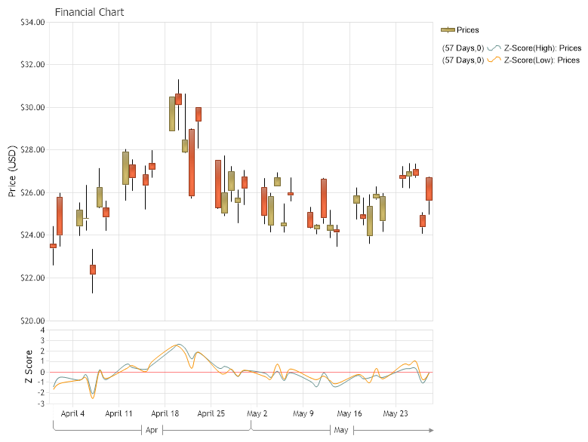Expand the May month group label

341,430
